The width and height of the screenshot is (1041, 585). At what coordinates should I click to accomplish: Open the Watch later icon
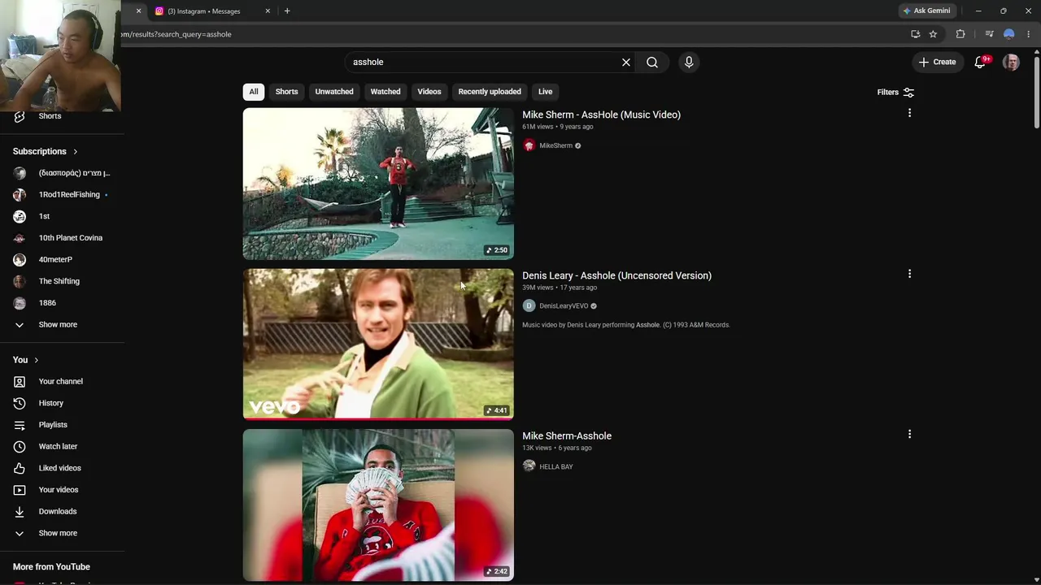20,446
